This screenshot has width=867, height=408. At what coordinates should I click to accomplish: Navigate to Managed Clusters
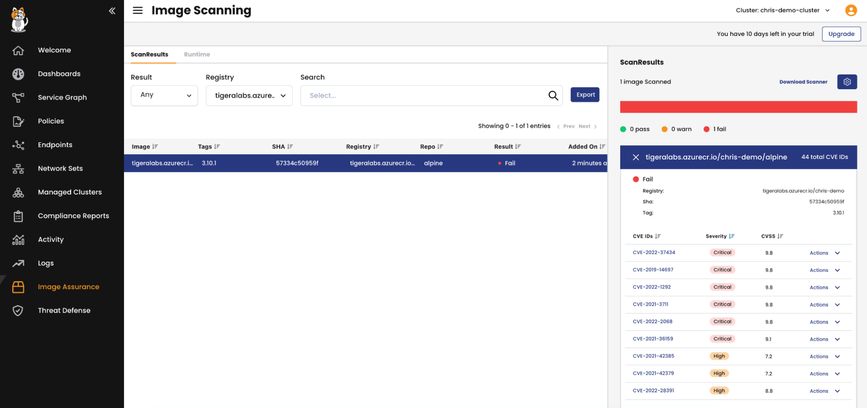(x=70, y=192)
